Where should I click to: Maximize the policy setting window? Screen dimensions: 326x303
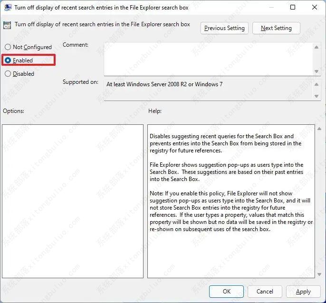292,7
